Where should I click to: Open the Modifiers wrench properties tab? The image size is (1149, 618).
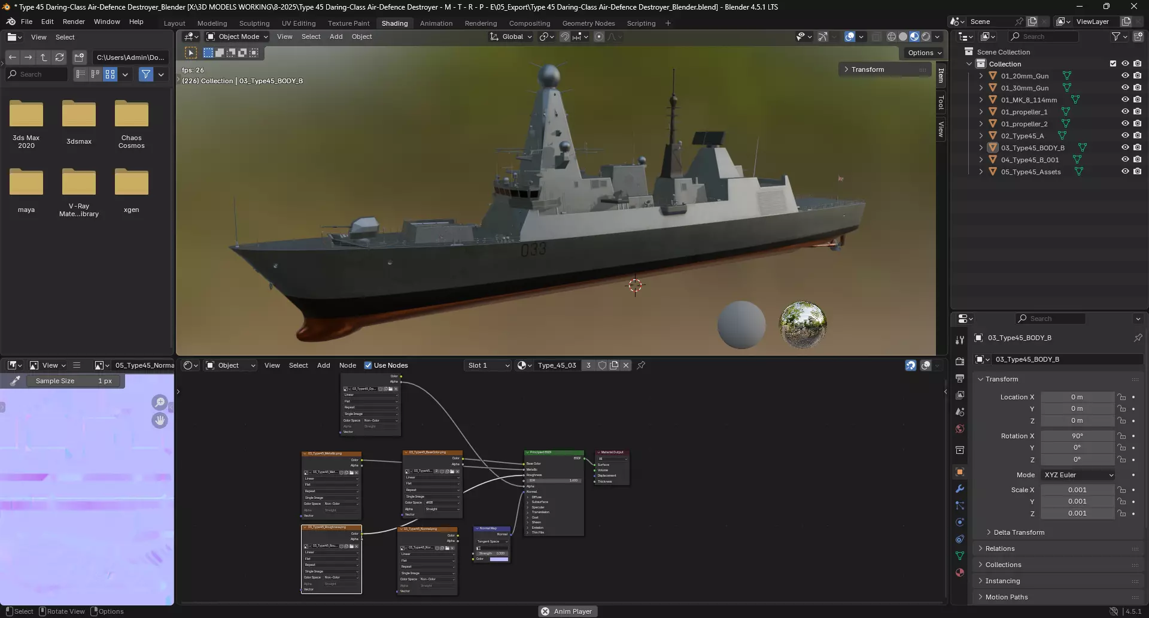click(x=960, y=489)
